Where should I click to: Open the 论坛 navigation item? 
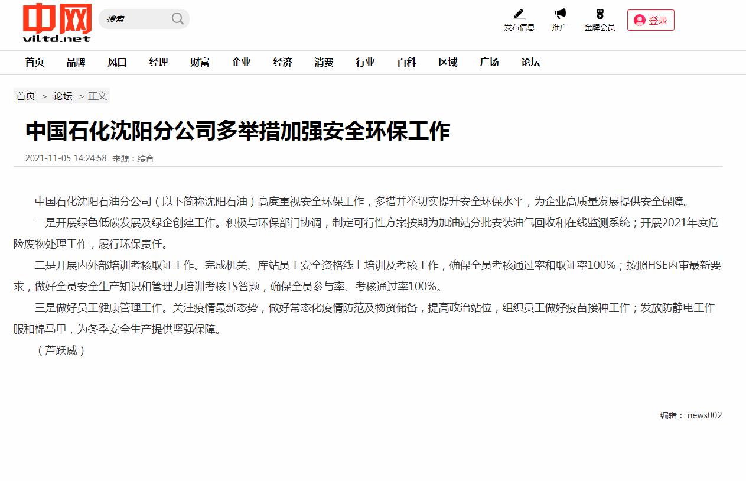531,62
